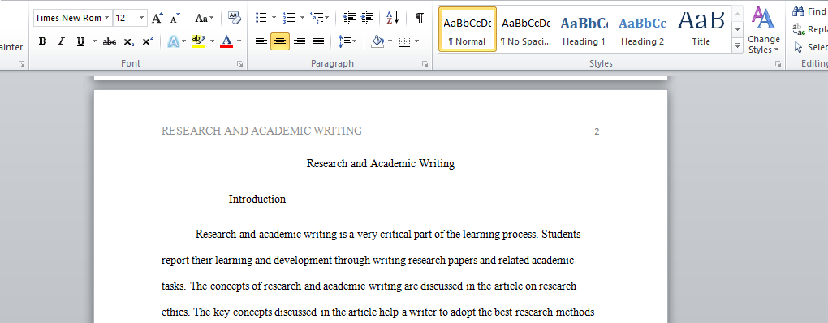Toggle Italic formatting
The height and width of the screenshot is (323, 828).
click(x=61, y=41)
